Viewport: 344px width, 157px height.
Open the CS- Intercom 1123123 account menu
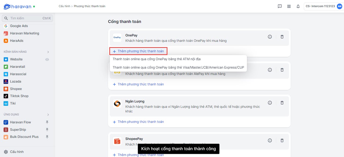click(x=323, y=6)
